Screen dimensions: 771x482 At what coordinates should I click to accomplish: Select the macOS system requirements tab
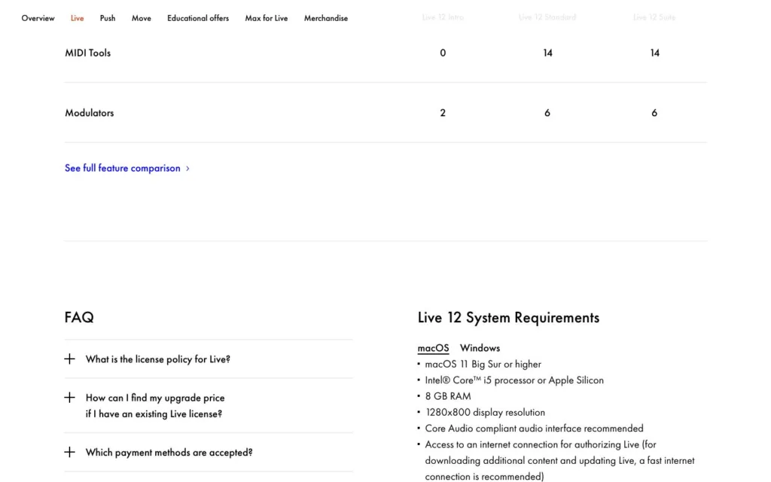(x=433, y=348)
